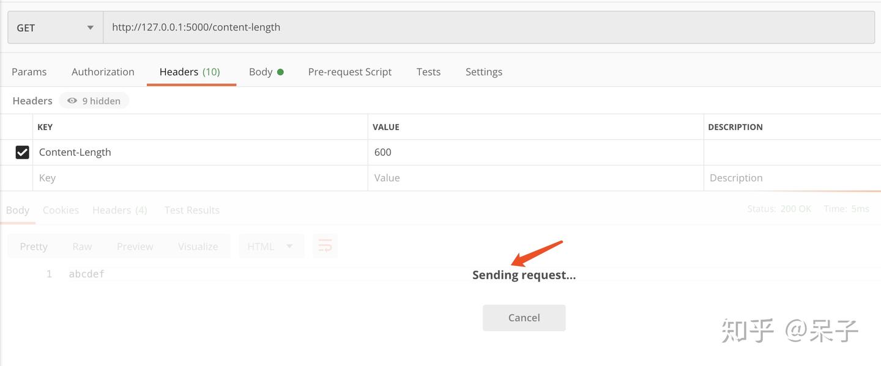View Test Results in response panel
The height and width of the screenshot is (366, 881).
[191, 210]
